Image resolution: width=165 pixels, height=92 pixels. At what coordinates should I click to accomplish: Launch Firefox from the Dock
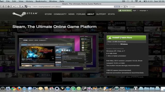tap(19, 89)
